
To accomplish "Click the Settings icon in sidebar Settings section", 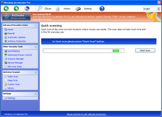I will [x=6, y=98].
